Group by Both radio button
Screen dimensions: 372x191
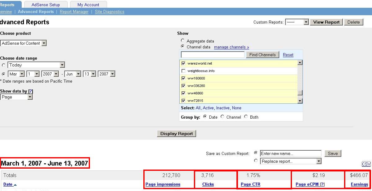(246, 117)
